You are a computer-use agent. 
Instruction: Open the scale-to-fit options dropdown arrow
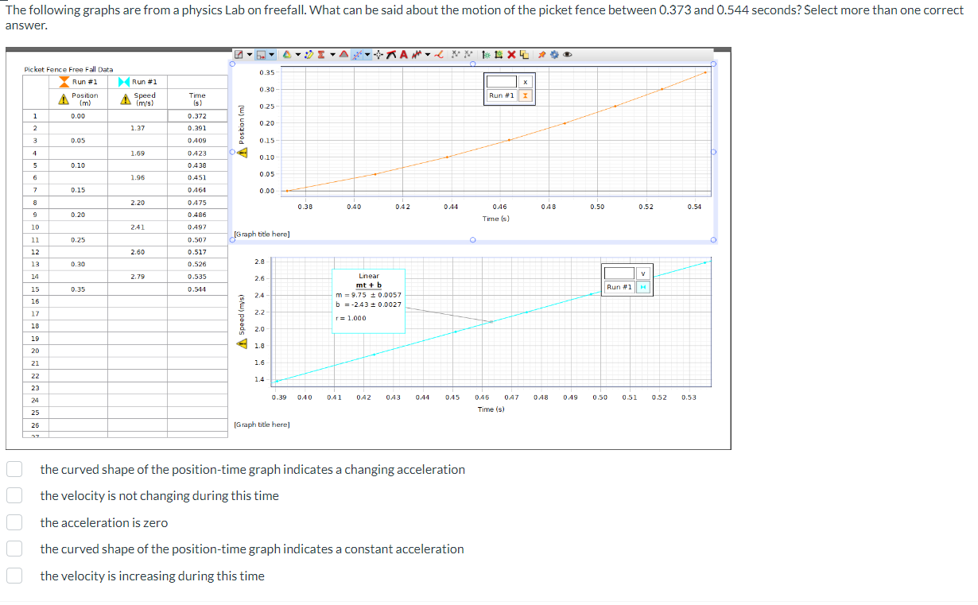[250, 55]
